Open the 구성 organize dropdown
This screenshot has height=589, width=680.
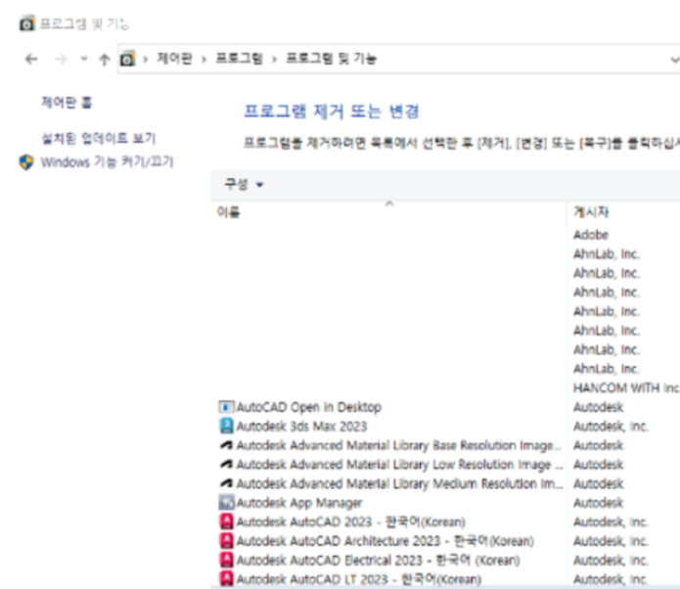point(244,184)
